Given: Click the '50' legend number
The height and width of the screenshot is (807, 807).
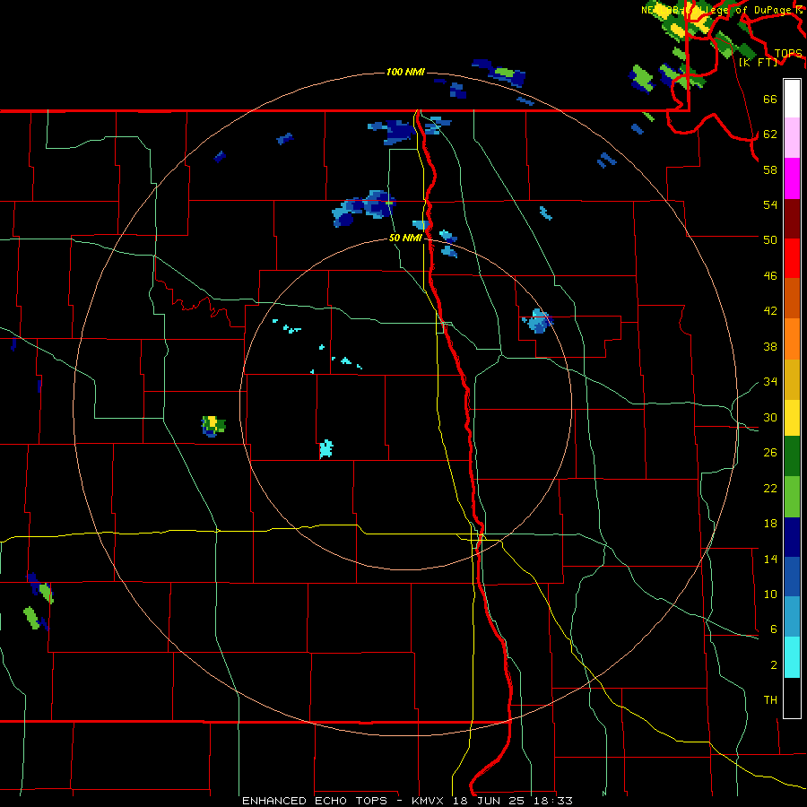Looking at the screenshot, I should pos(770,239).
